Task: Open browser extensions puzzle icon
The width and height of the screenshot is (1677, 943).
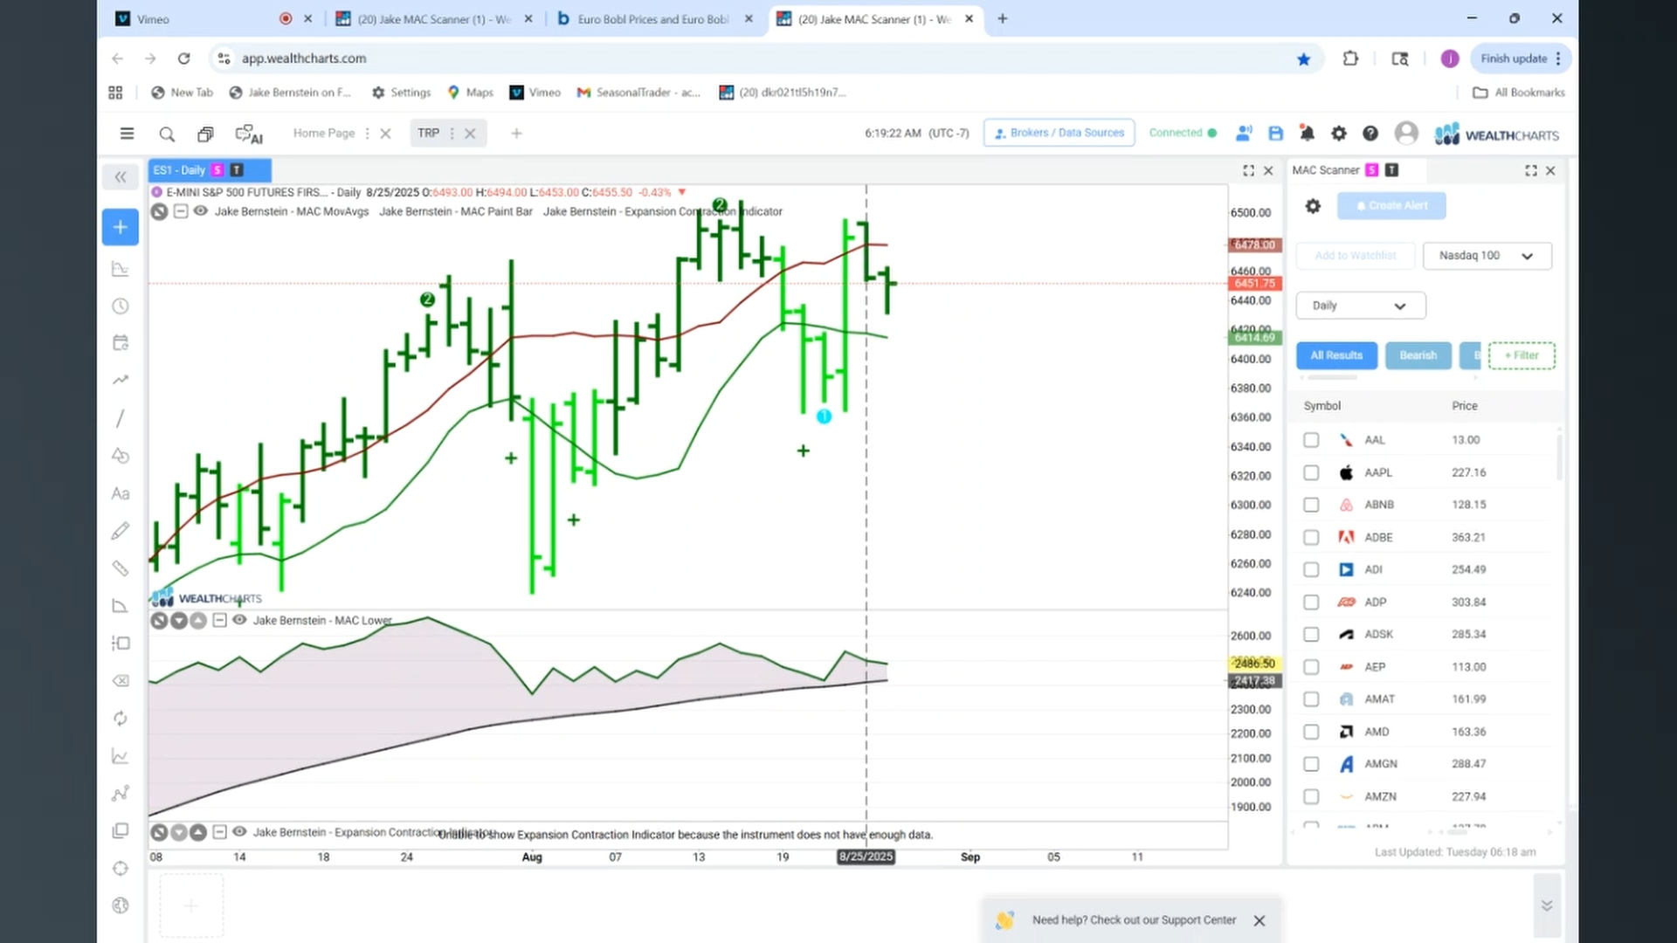Action: (x=1350, y=59)
